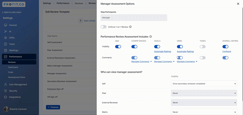The height and width of the screenshot is (115, 243).
Task: Click Matrix Manager Assessment step row
Action: click(71, 66)
